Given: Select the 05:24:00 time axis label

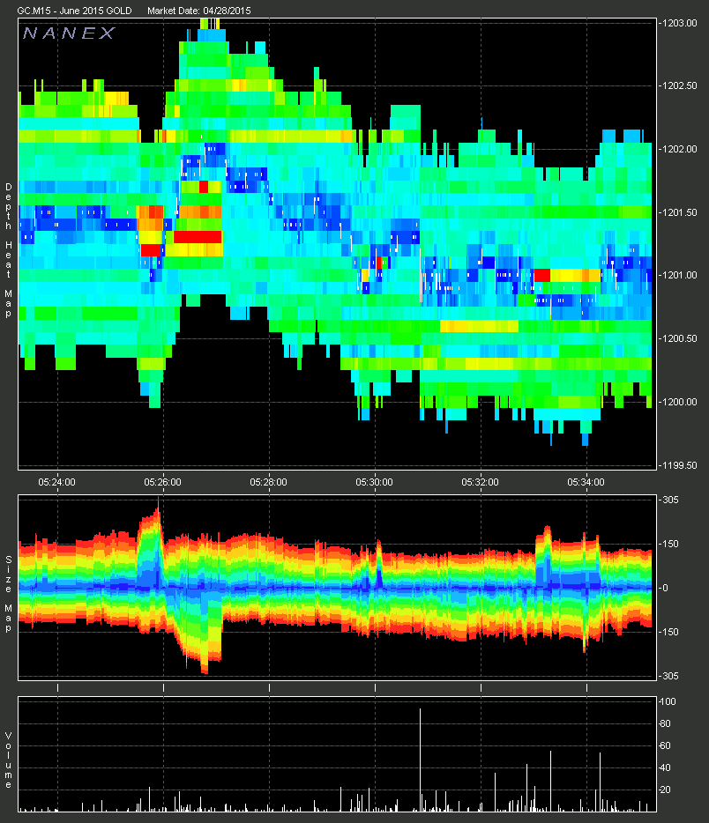Looking at the screenshot, I should [57, 482].
